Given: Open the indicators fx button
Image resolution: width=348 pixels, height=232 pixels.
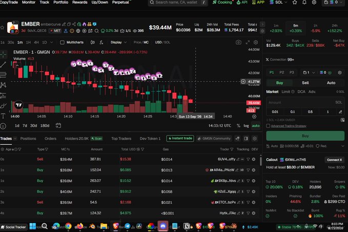Looking at the screenshot, I should pyautogui.click(x=101, y=42).
